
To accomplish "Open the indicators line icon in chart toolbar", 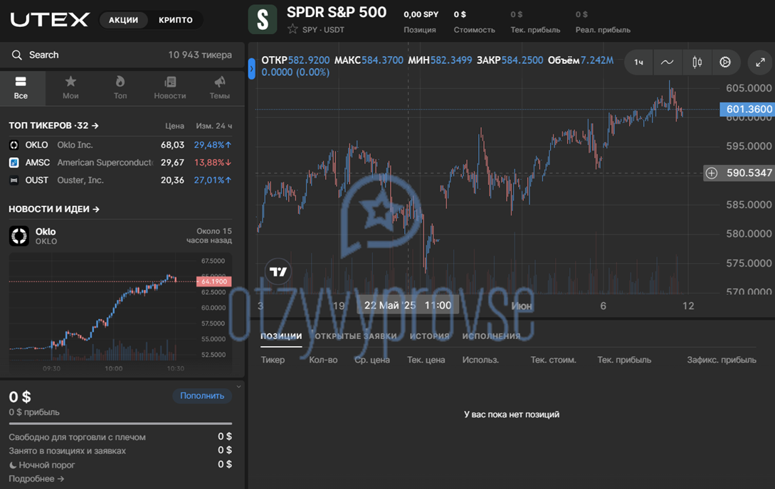I will coord(668,62).
